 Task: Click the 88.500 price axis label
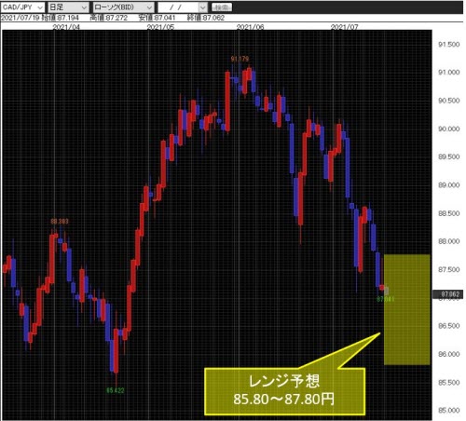[x=448, y=213]
